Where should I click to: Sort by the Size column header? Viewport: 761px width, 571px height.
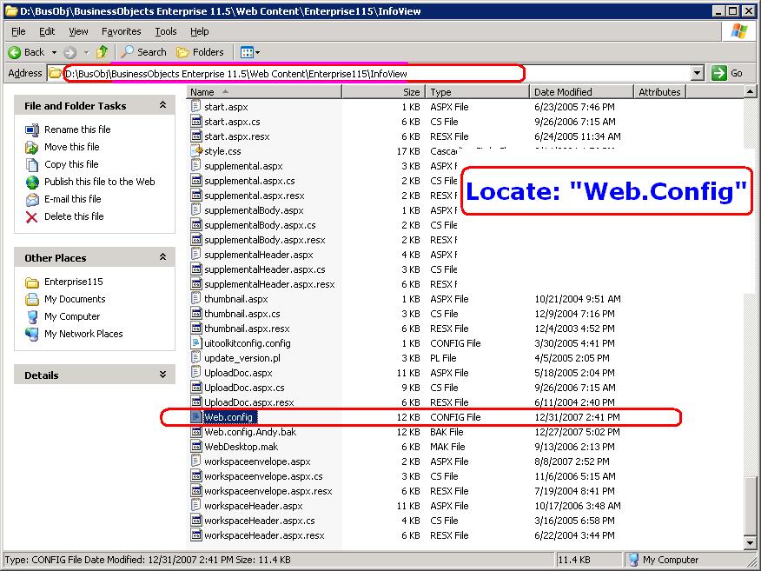pos(383,92)
